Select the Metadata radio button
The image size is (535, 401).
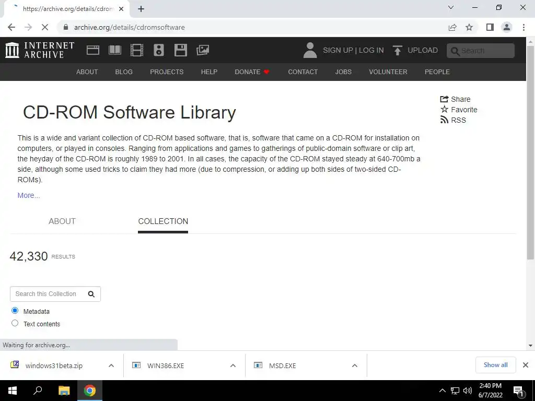click(15, 310)
